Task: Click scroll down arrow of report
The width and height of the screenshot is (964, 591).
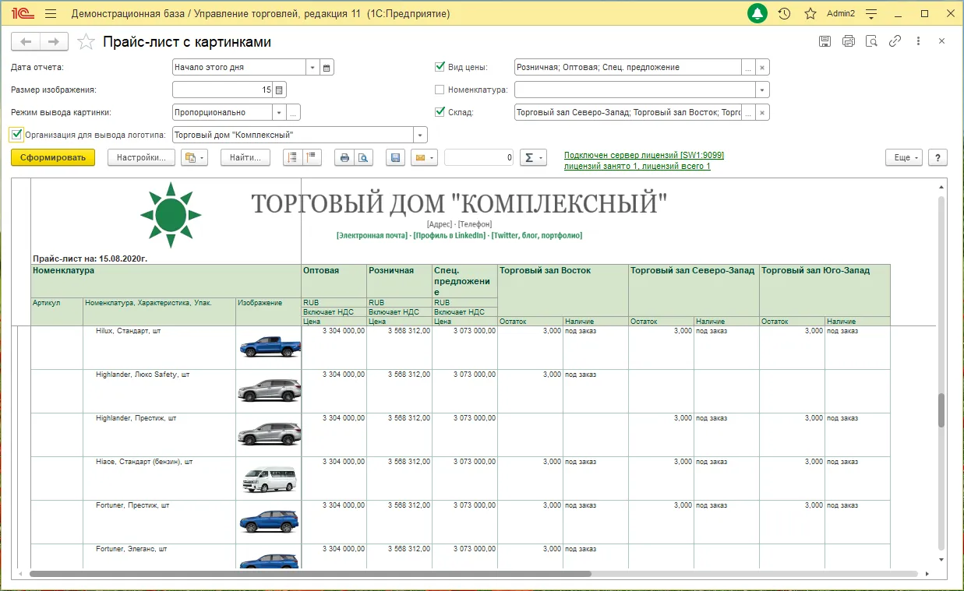Action: (941, 559)
